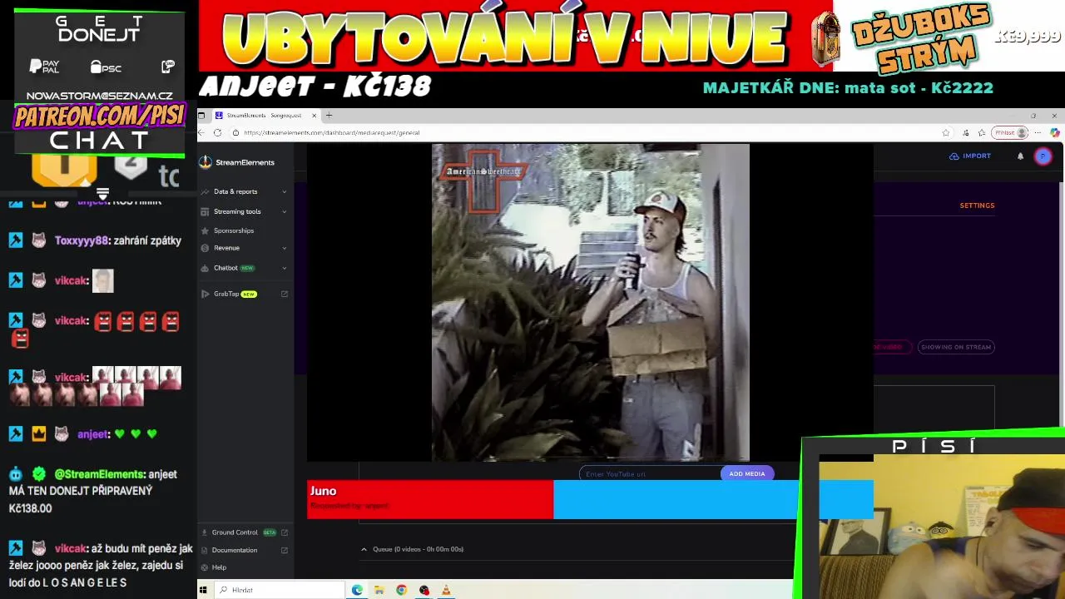Click the Data & reports sidebar icon
Screen dimensions: 1065x599
pyautogui.click(x=205, y=191)
